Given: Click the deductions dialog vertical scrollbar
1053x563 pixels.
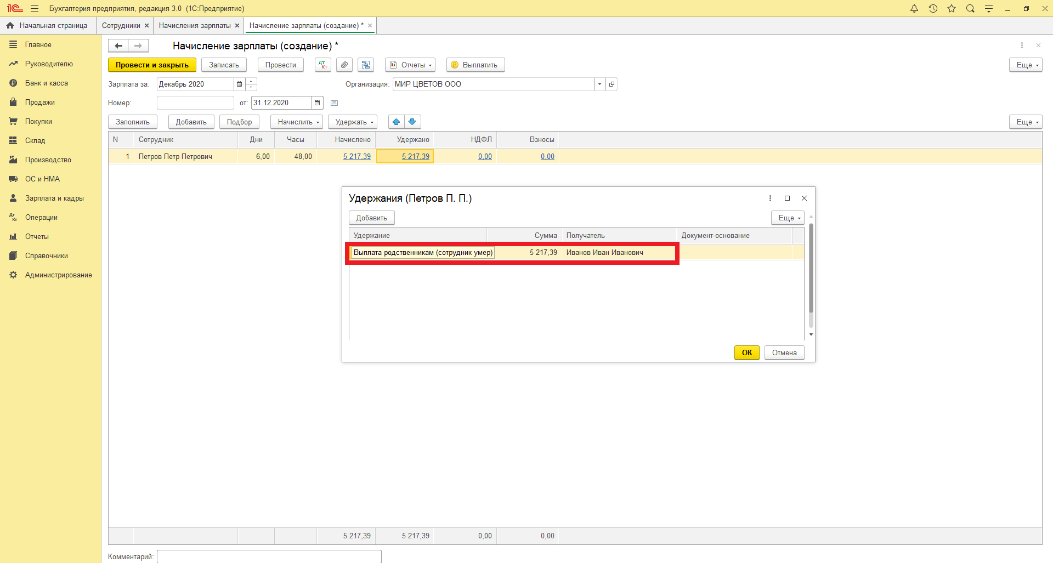Looking at the screenshot, I should [x=811, y=275].
